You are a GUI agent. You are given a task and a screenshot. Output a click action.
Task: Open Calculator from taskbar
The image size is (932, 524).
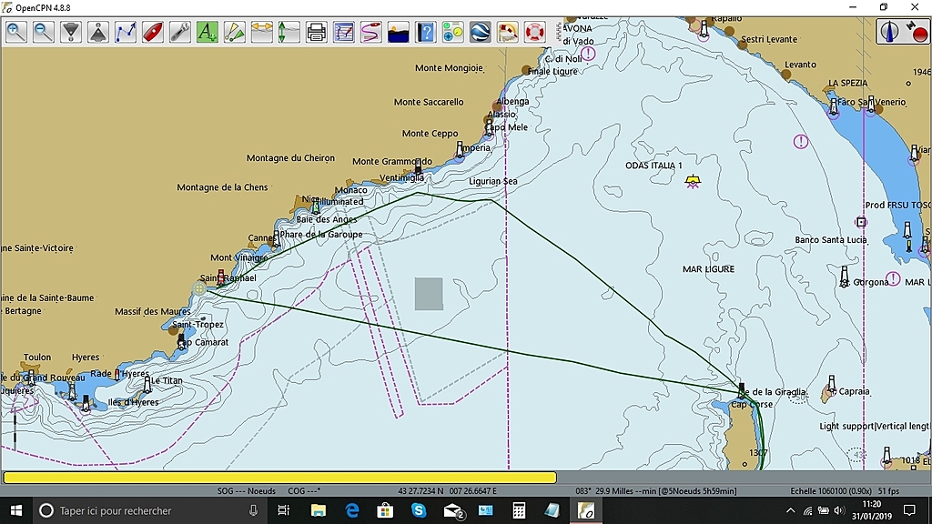click(x=519, y=510)
